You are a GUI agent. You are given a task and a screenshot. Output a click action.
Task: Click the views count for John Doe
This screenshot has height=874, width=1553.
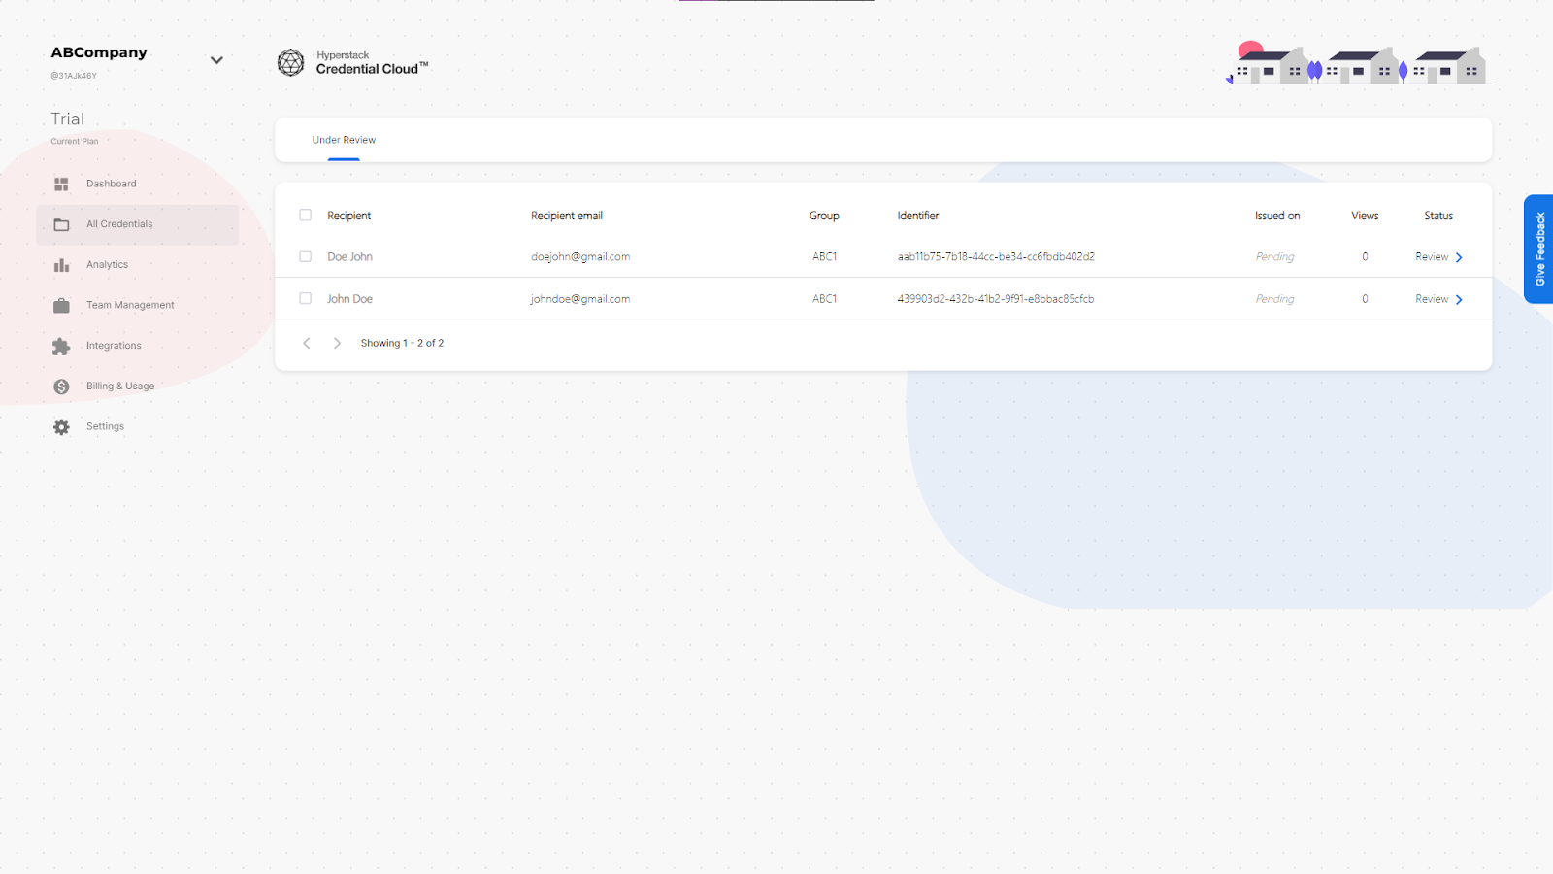coord(1365,299)
